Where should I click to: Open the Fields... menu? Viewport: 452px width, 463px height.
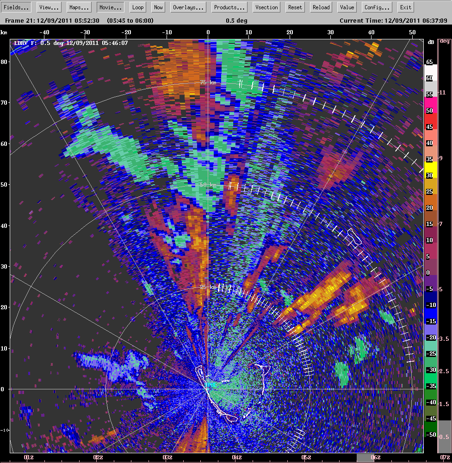pyautogui.click(x=16, y=7)
